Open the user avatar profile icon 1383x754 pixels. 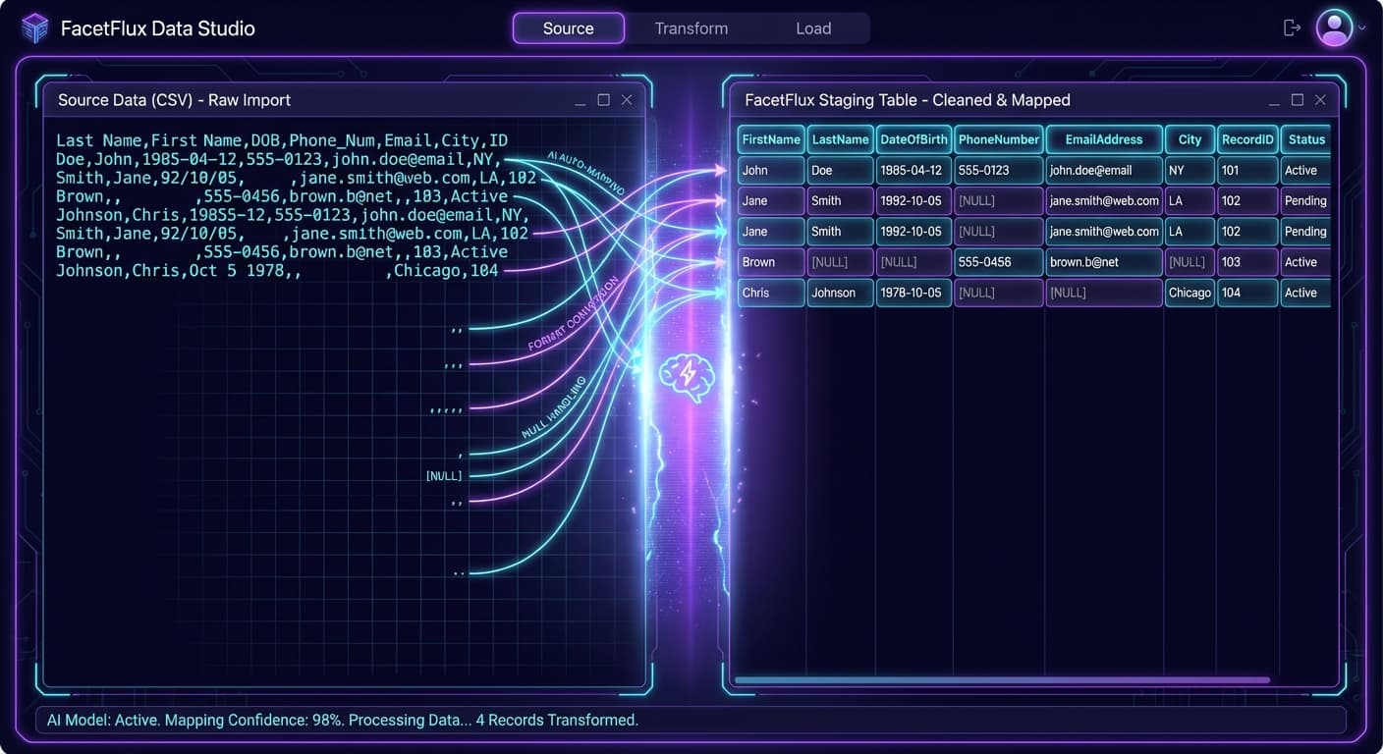click(x=1336, y=27)
